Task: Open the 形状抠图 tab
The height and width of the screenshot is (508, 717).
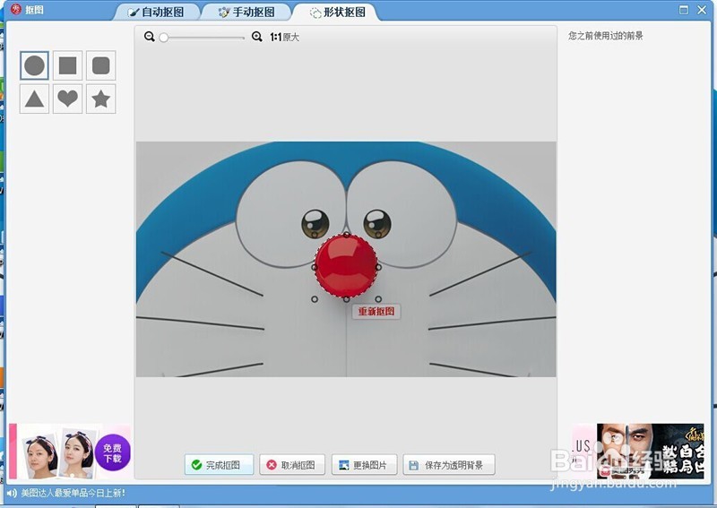Action: click(x=338, y=12)
